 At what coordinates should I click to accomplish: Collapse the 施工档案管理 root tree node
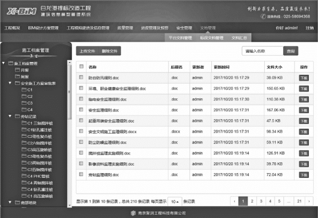(x=3, y=63)
